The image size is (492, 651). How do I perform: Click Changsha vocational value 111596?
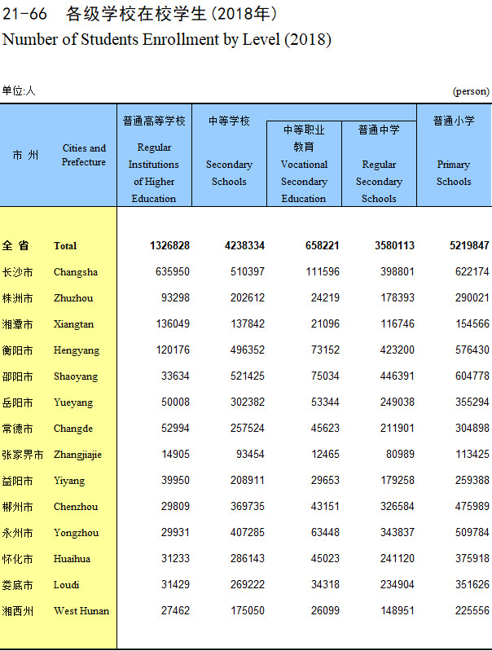323,271
